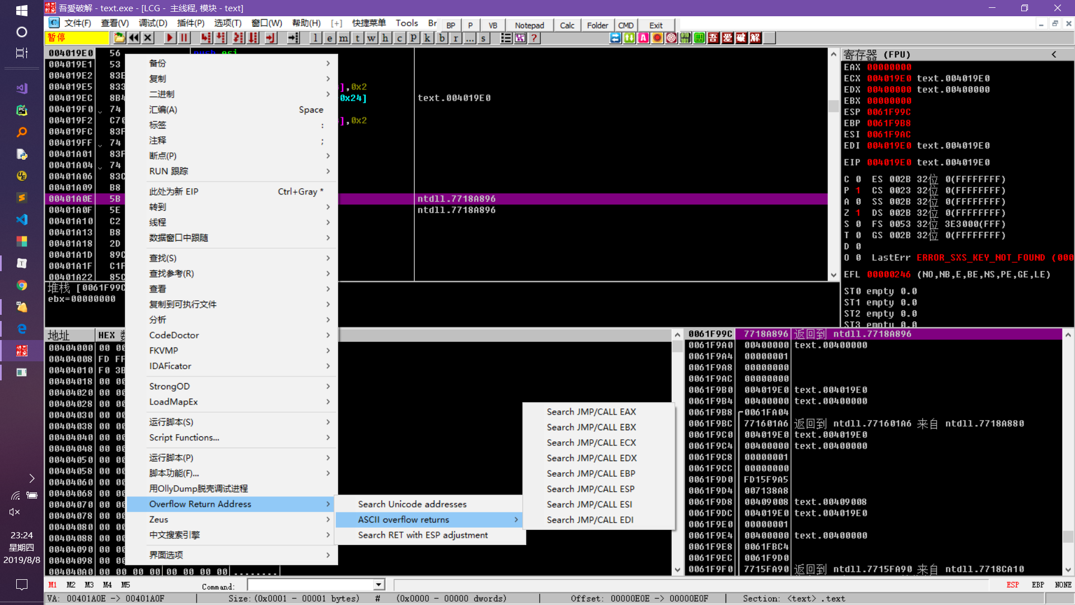The width and height of the screenshot is (1075, 605).
Task: Restart the program with the rewind icon
Action: (x=134, y=38)
